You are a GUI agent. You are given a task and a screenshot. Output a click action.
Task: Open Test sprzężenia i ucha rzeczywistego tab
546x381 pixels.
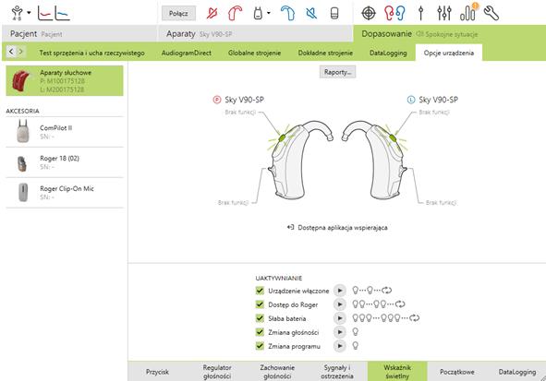pyautogui.click(x=92, y=53)
